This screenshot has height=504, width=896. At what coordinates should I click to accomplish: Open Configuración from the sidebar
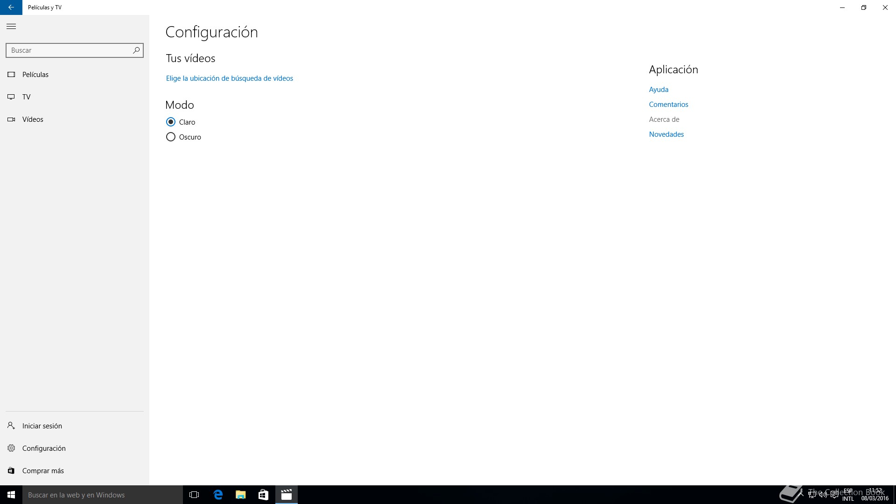click(43, 448)
